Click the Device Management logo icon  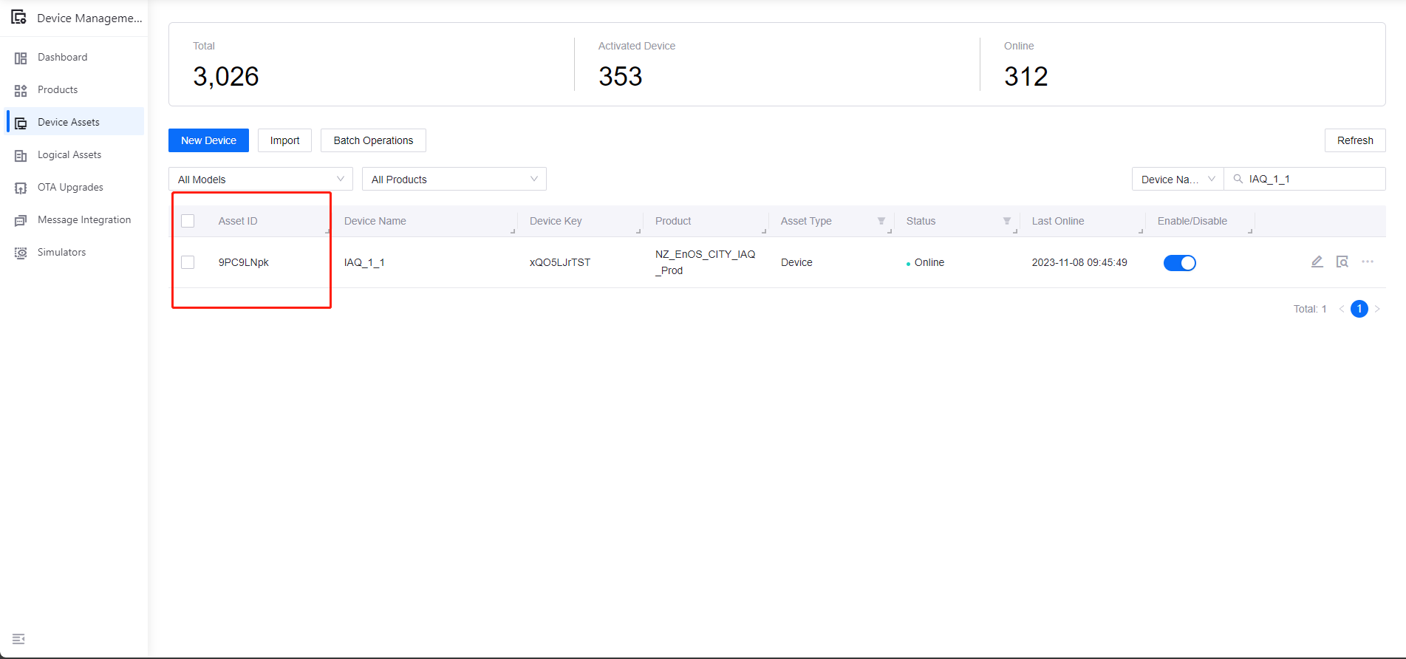click(19, 17)
